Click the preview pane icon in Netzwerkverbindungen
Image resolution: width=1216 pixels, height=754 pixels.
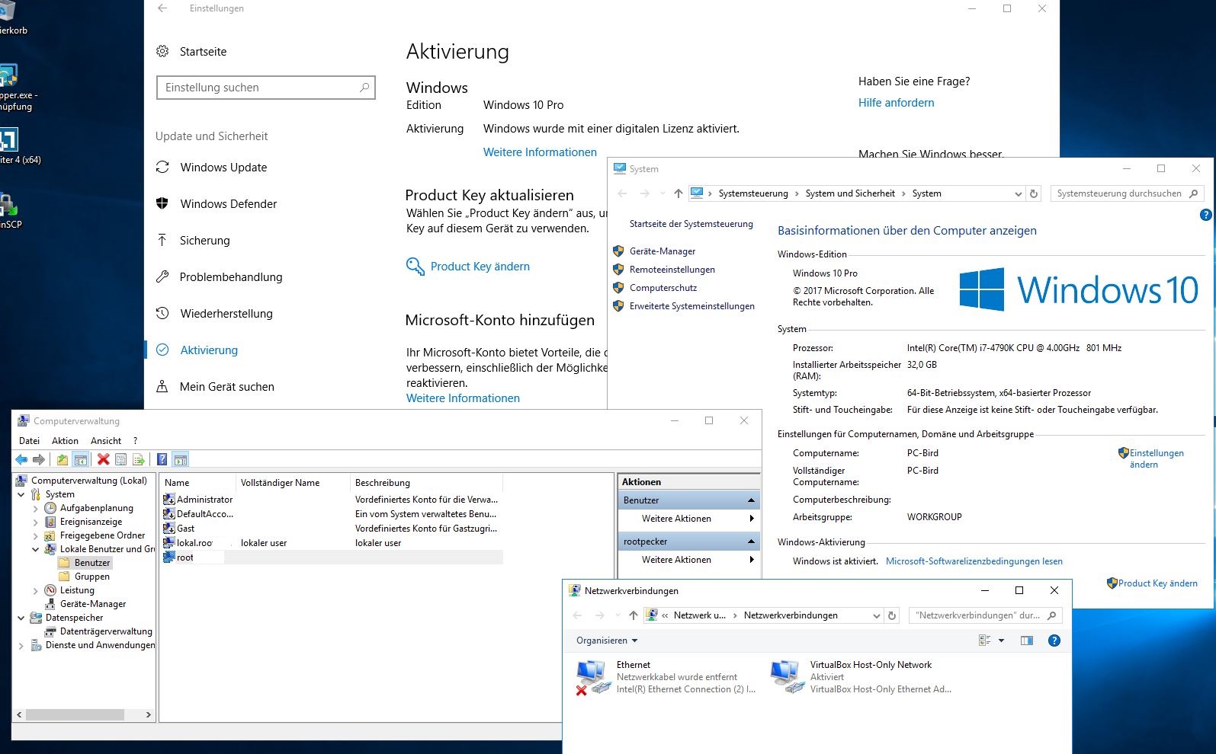click(x=1027, y=641)
